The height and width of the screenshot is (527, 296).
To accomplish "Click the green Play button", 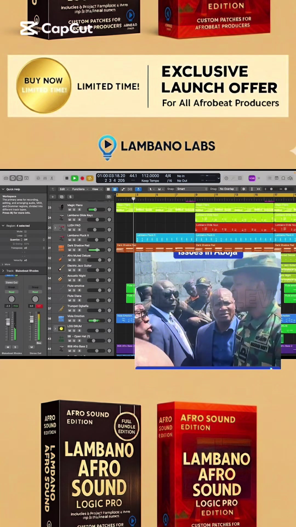I will (x=74, y=178).
